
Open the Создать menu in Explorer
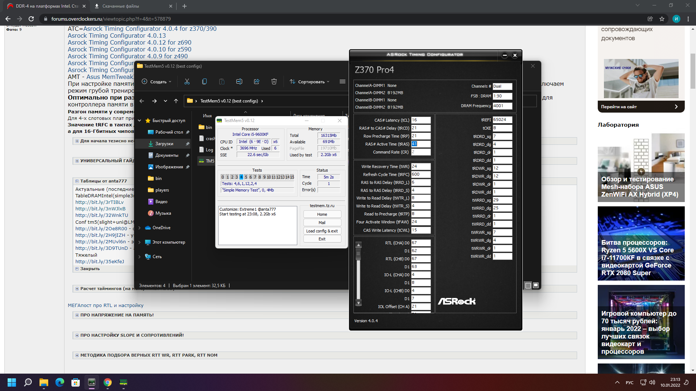157,82
